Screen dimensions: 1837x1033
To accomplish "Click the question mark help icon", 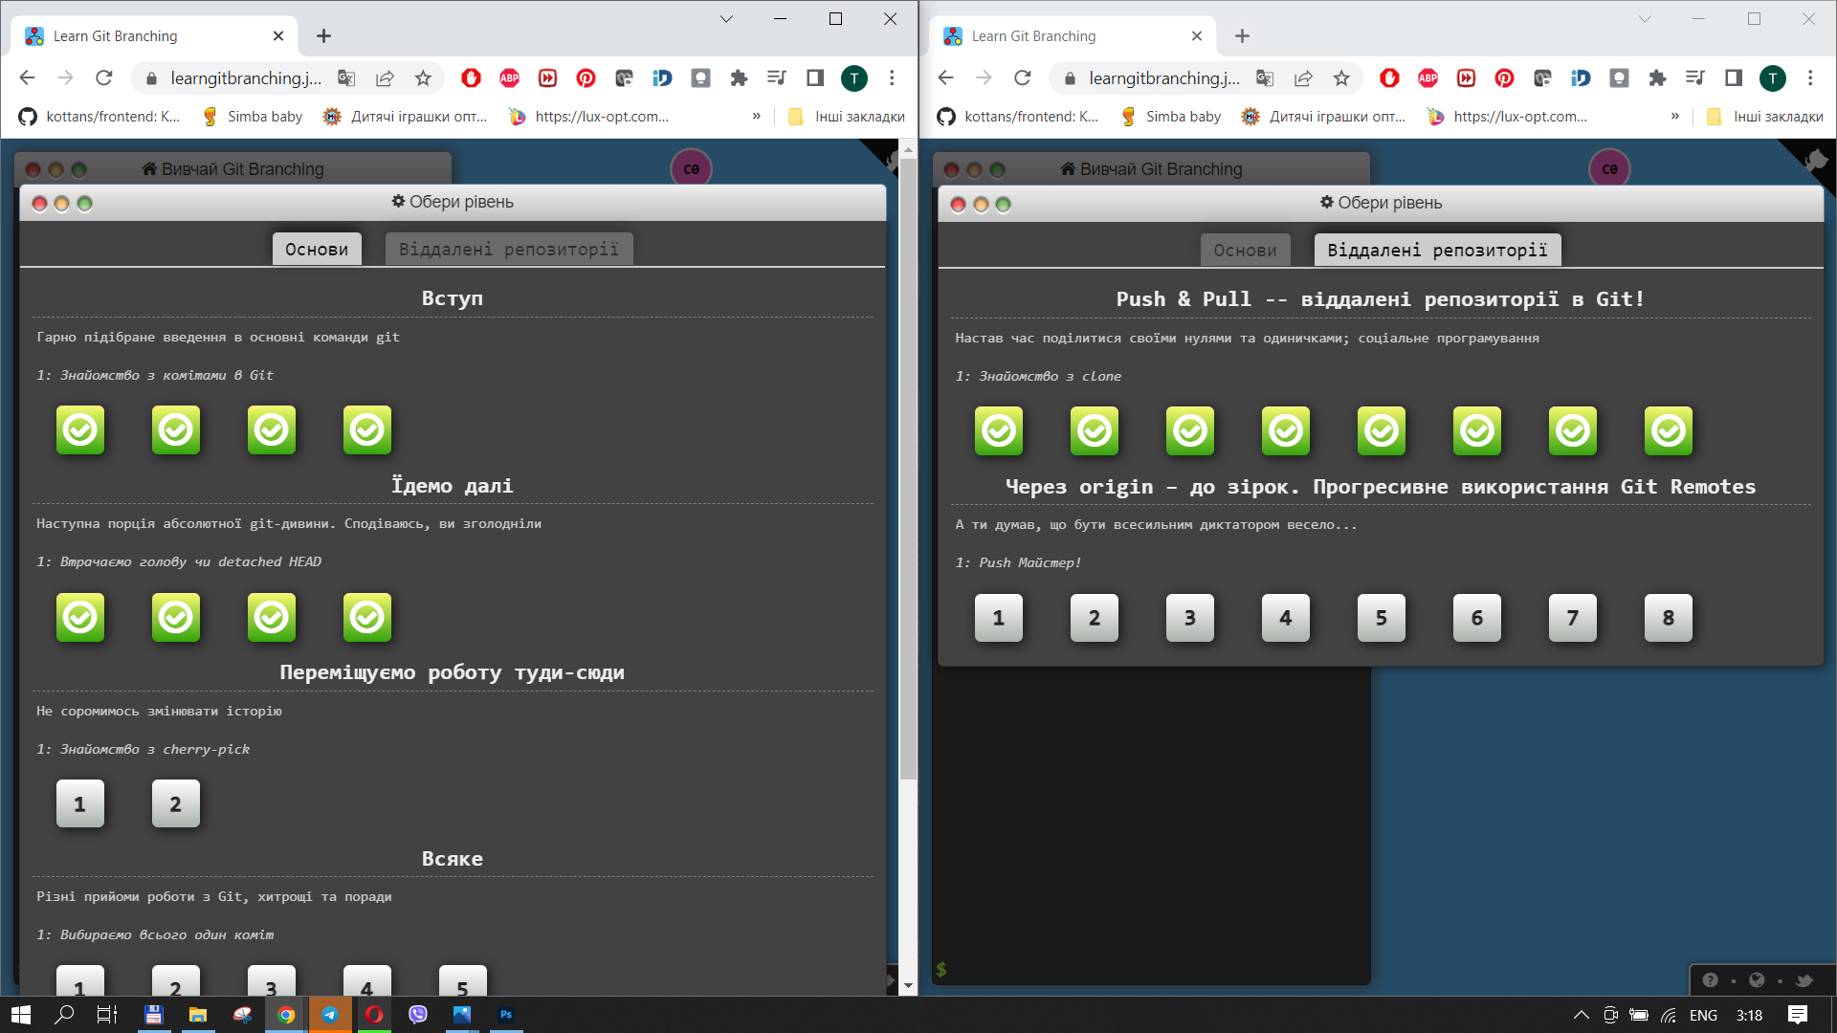I will [1712, 979].
